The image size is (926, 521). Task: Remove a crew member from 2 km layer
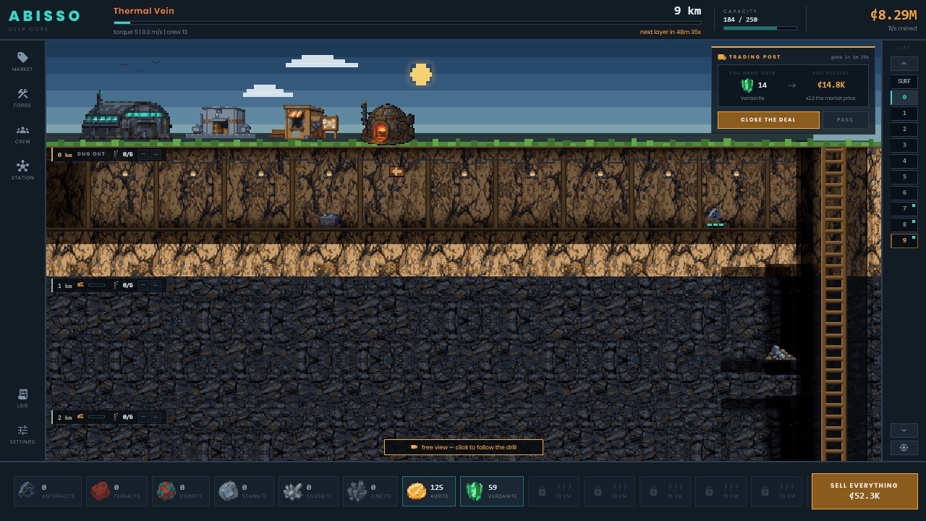coord(143,417)
